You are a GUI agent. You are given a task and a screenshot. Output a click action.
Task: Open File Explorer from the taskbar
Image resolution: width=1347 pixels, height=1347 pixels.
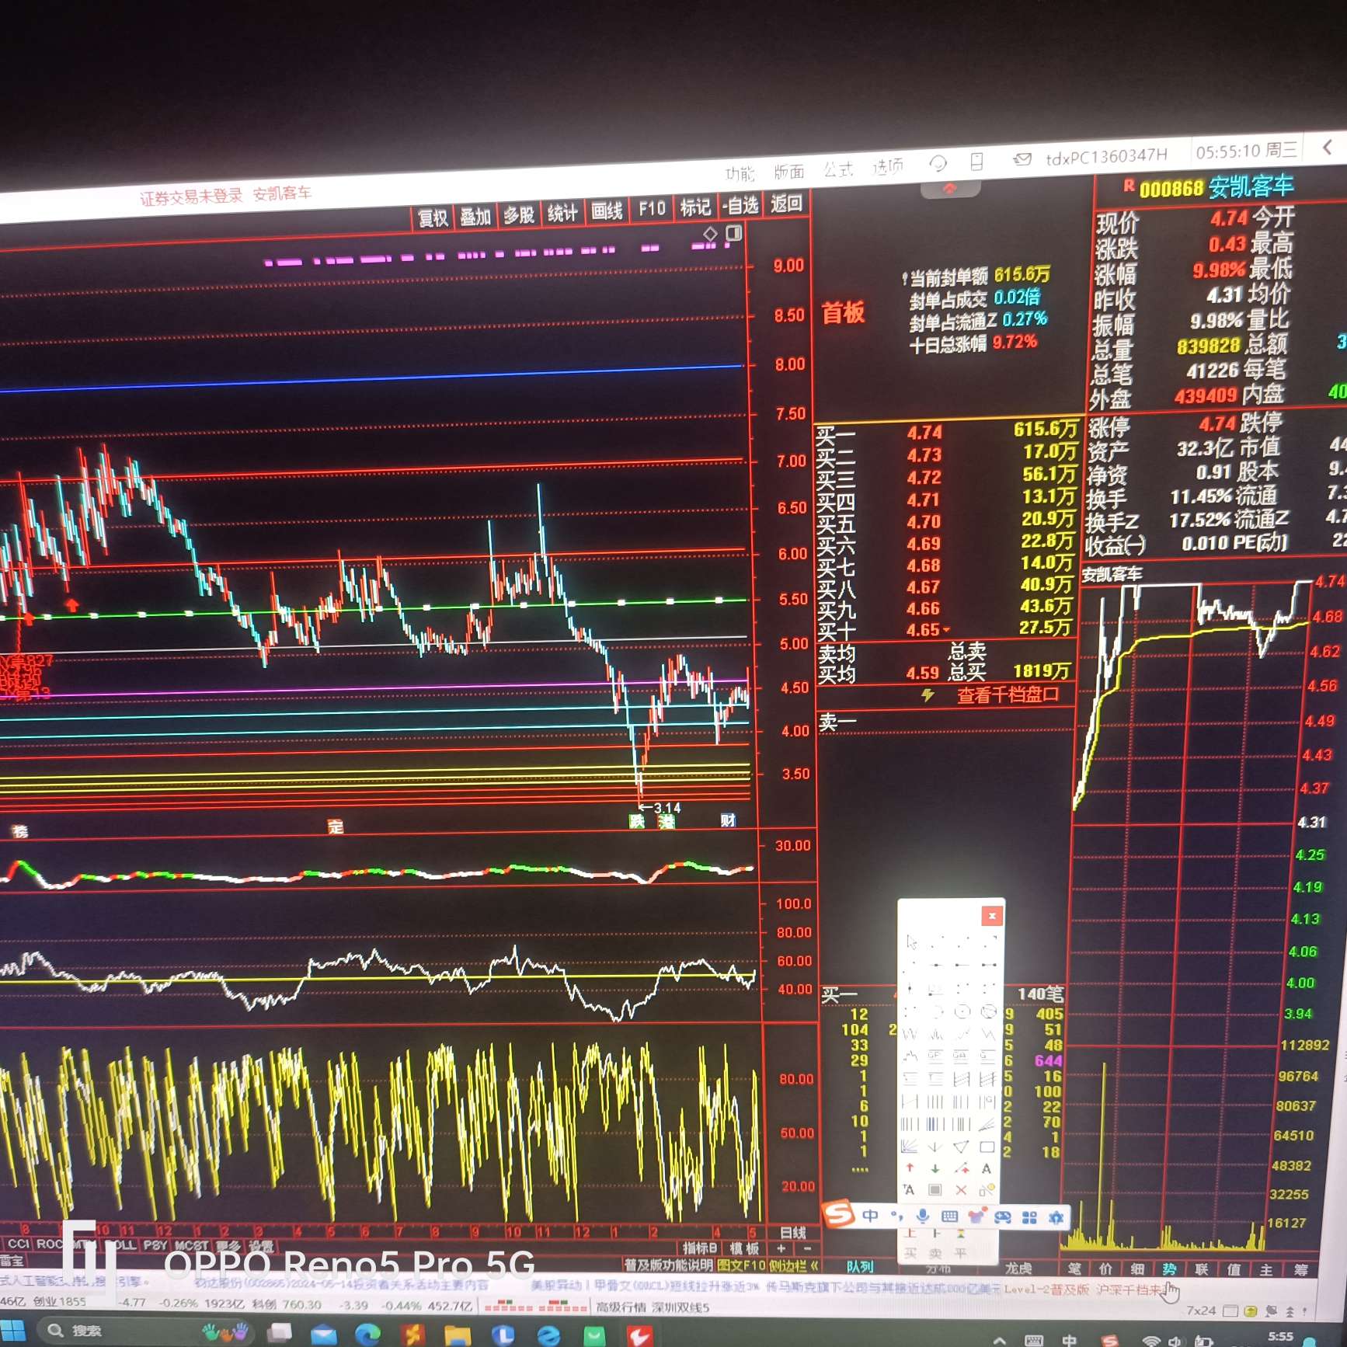point(458,1335)
